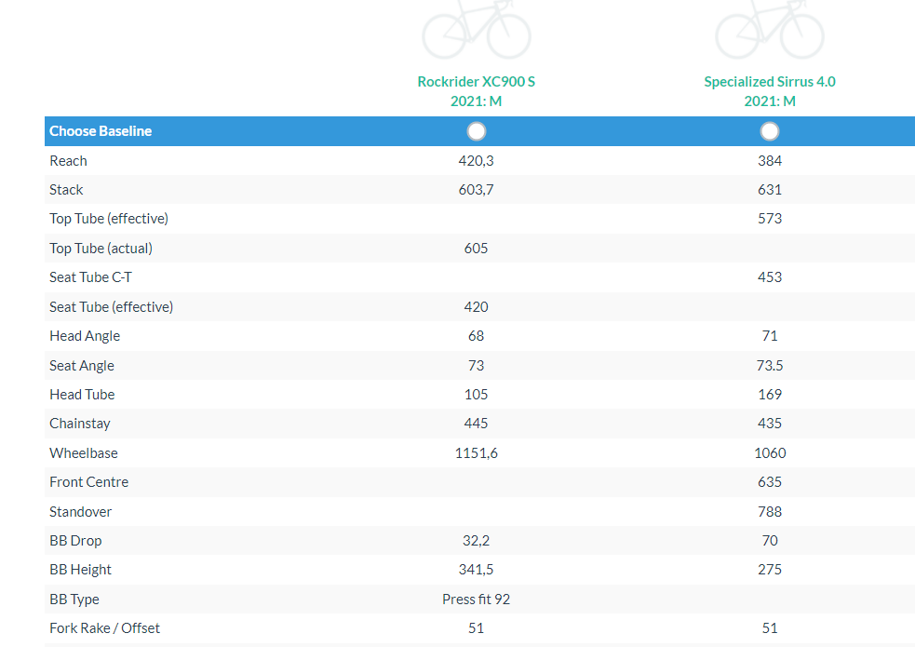
Task: Click the Rockrider Fork Rake value 51
Action: 477,628
